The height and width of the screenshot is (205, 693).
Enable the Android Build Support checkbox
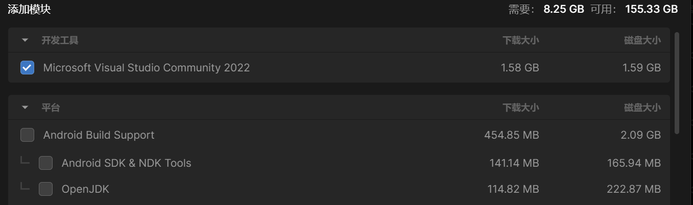tap(28, 135)
